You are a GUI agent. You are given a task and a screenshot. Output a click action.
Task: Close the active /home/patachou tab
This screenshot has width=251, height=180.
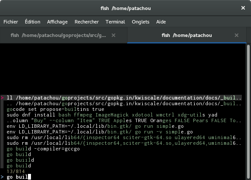(x=237, y=35)
